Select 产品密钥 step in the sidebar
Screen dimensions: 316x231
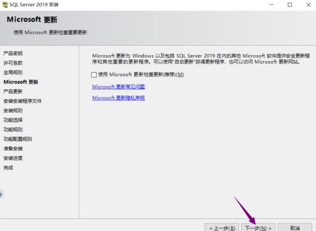pos(13,54)
